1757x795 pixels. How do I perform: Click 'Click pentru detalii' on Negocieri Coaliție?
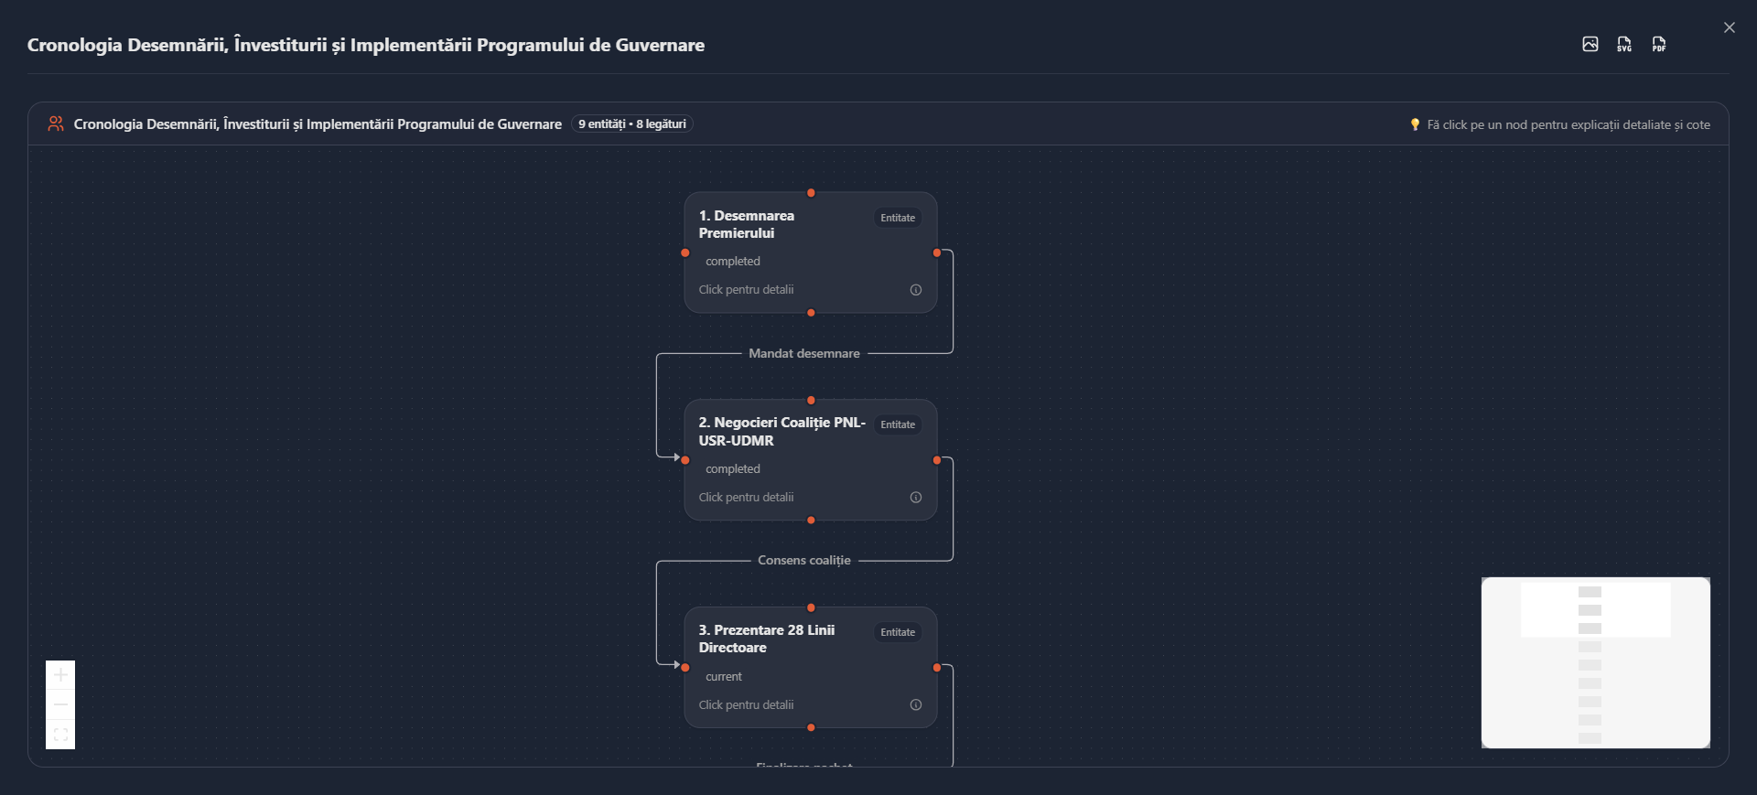pyautogui.click(x=746, y=498)
